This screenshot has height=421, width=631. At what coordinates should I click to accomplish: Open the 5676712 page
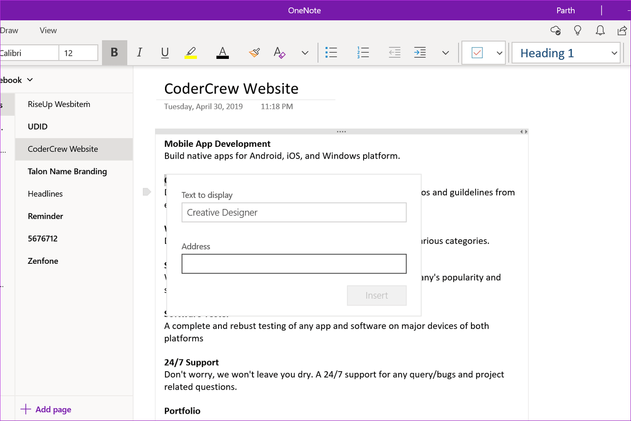(74, 239)
